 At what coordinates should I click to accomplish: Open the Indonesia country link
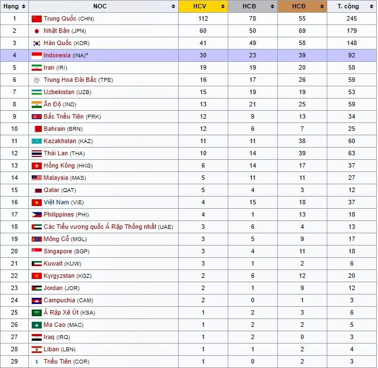(57, 56)
